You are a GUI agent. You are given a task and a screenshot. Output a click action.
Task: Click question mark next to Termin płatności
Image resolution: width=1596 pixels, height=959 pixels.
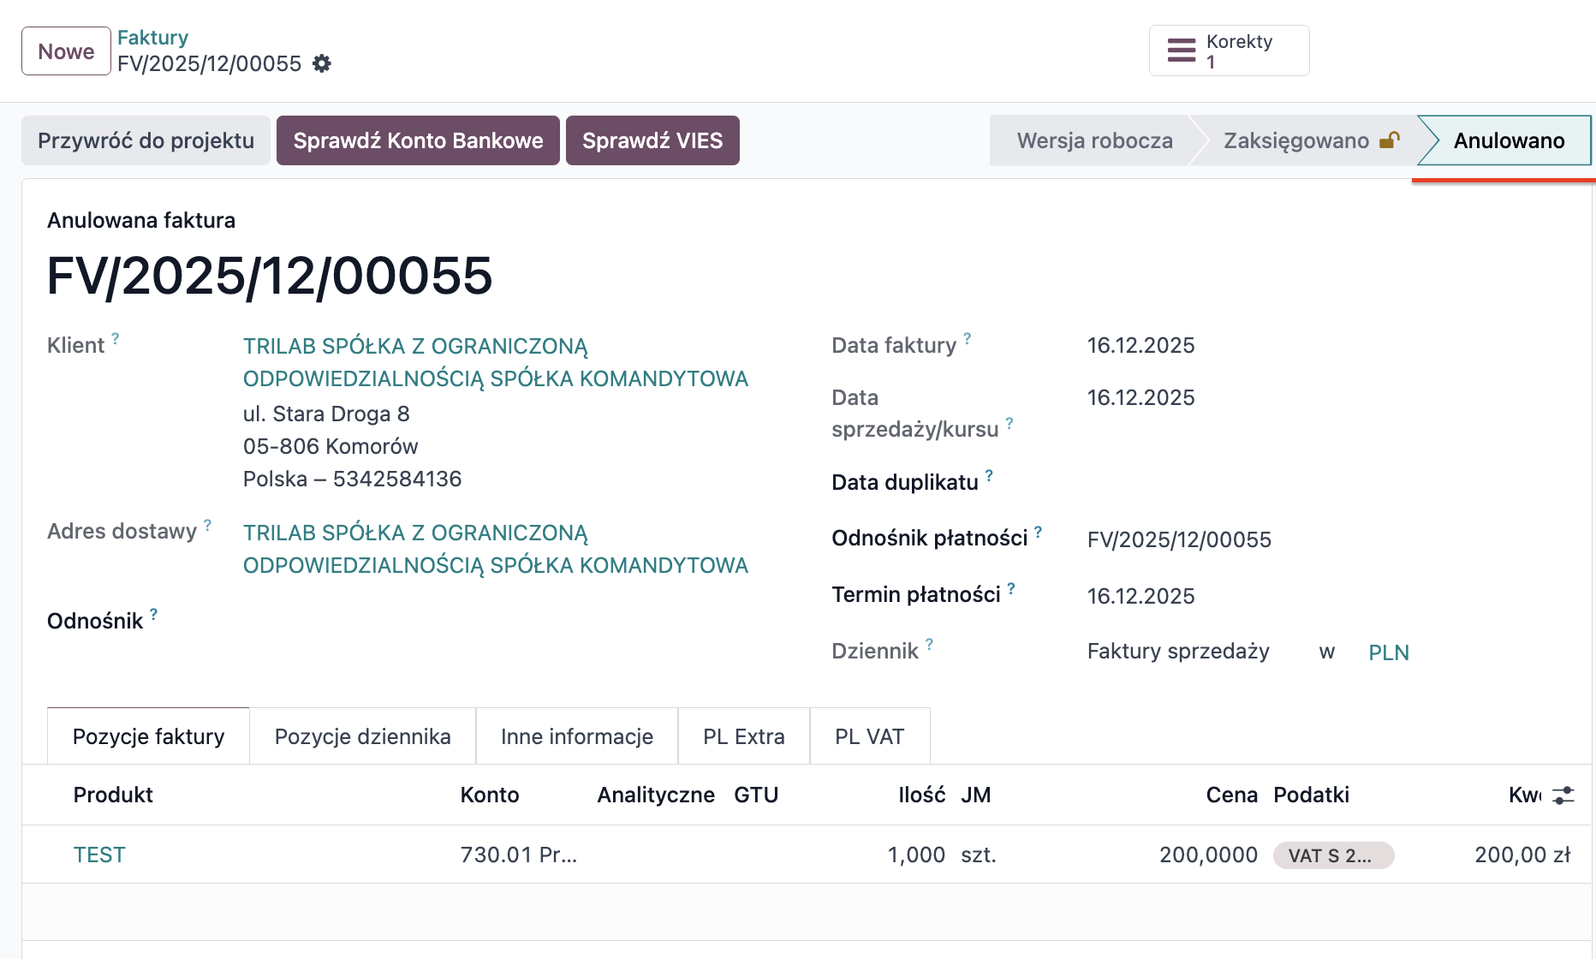(1011, 588)
